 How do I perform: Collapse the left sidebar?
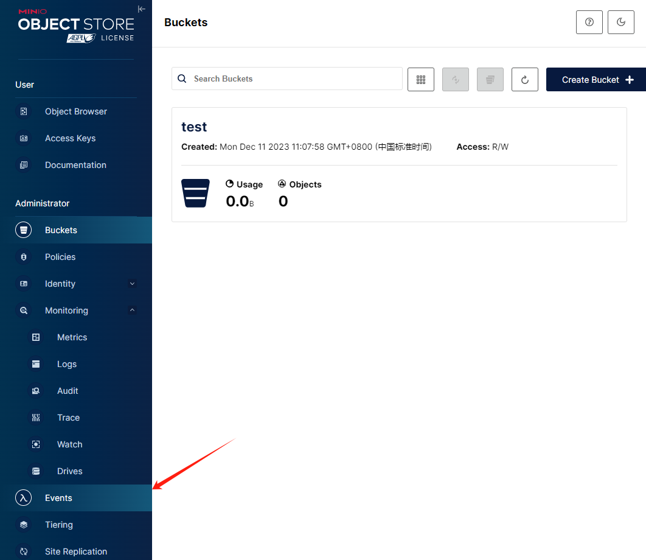tap(141, 9)
